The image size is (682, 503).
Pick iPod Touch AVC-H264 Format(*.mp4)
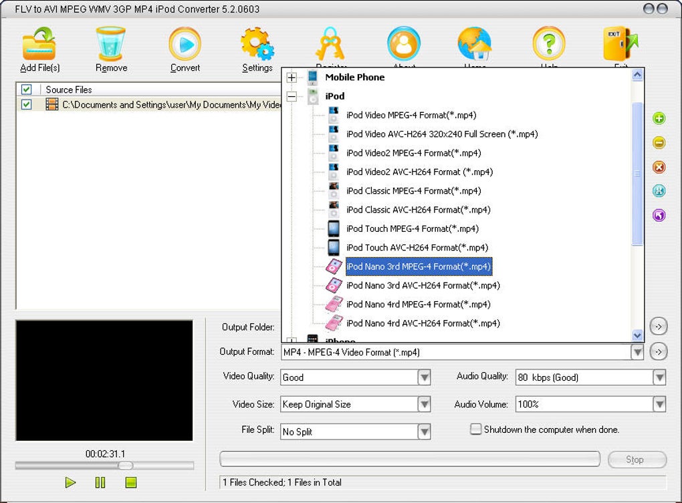pos(417,248)
